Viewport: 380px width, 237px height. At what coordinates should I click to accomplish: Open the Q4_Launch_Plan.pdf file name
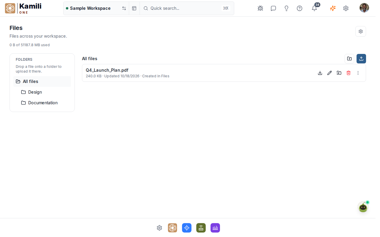point(107,70)
